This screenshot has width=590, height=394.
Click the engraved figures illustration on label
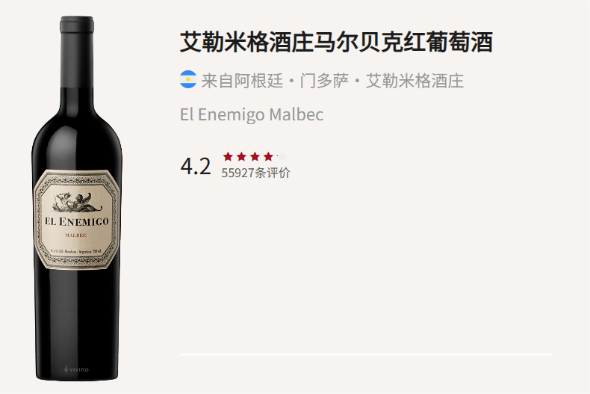[x=77, y=203]
